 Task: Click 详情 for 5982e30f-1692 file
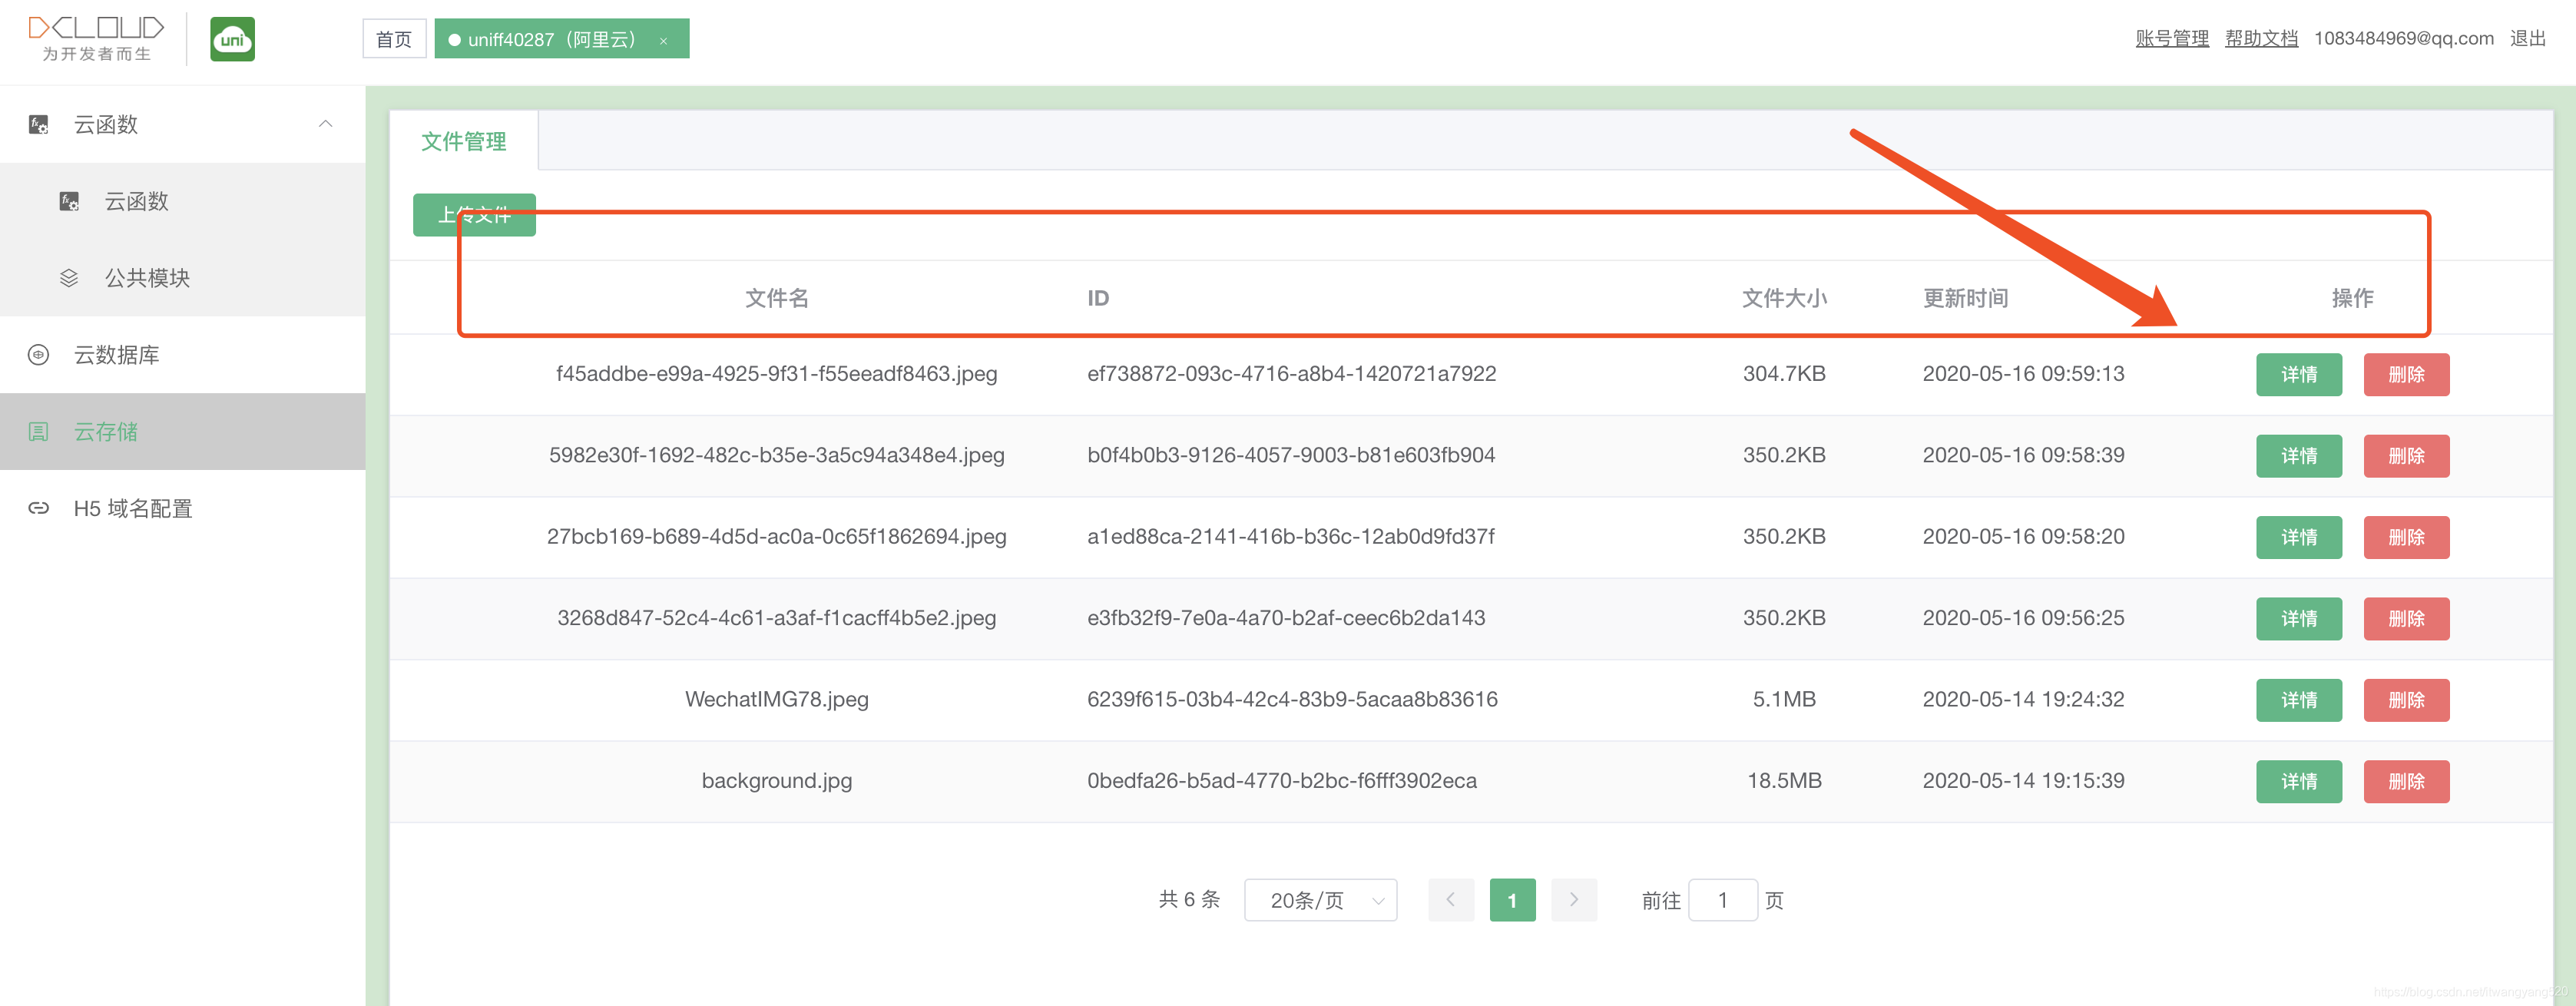(2299, 456)
